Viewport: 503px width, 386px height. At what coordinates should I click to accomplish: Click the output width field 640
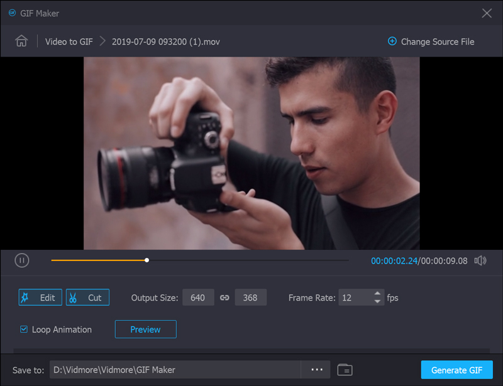198,298
